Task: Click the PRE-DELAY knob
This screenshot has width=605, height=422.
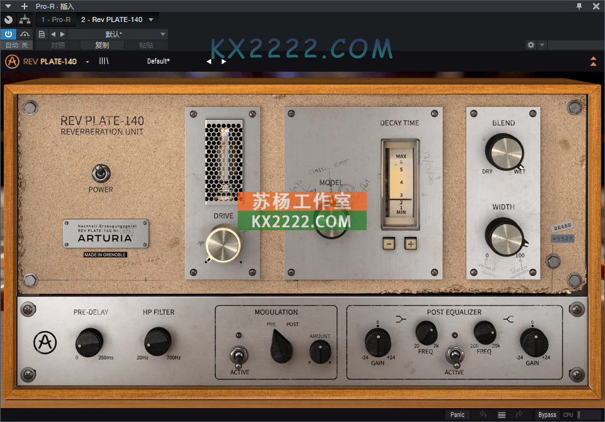Action: pos(89,342)
